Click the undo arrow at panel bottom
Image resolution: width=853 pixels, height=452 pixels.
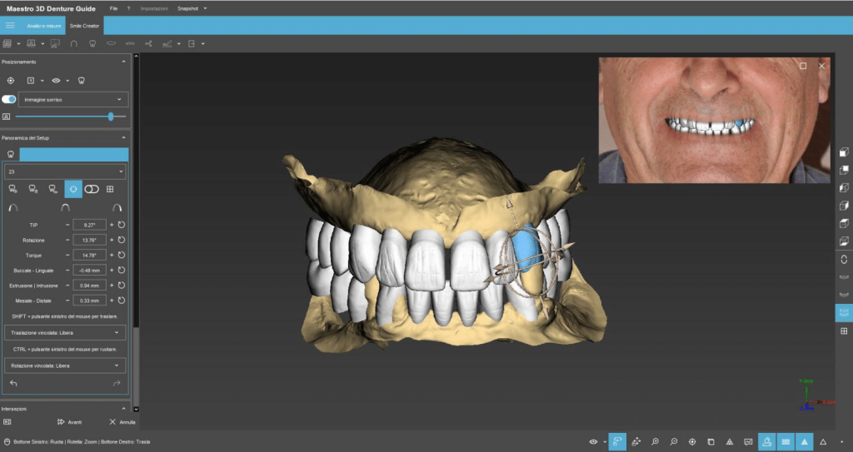[x=13, y=383]
